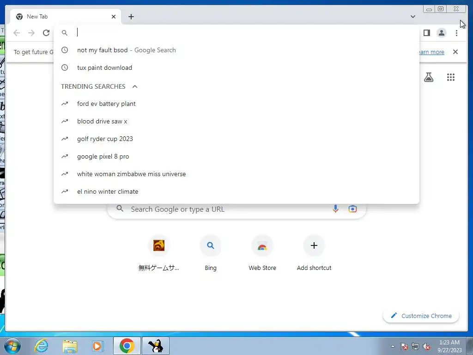Open Windows Media Player from taskbar
The width and height of the screenshot is (473, 355).
click(x=98, y=346)
